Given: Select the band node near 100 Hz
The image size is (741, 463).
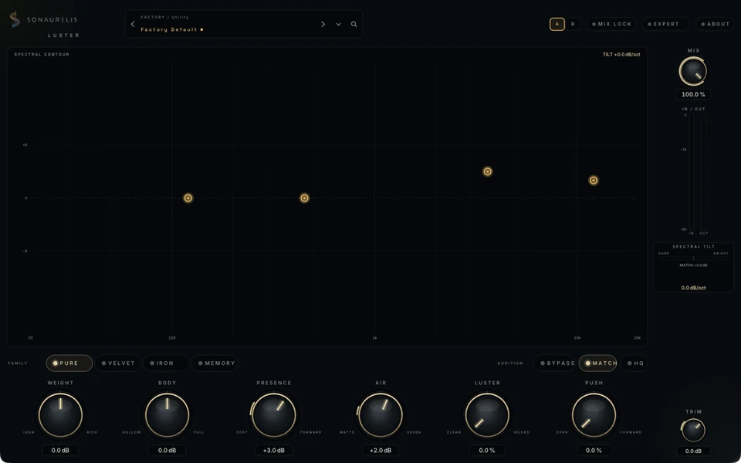Looking at the screenshot, I should pyautogui.click(x=188, y=198).
